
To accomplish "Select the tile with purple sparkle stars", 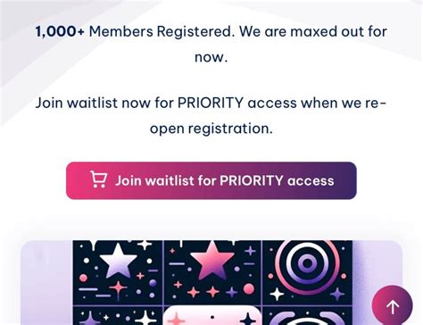I will point(118,316).
